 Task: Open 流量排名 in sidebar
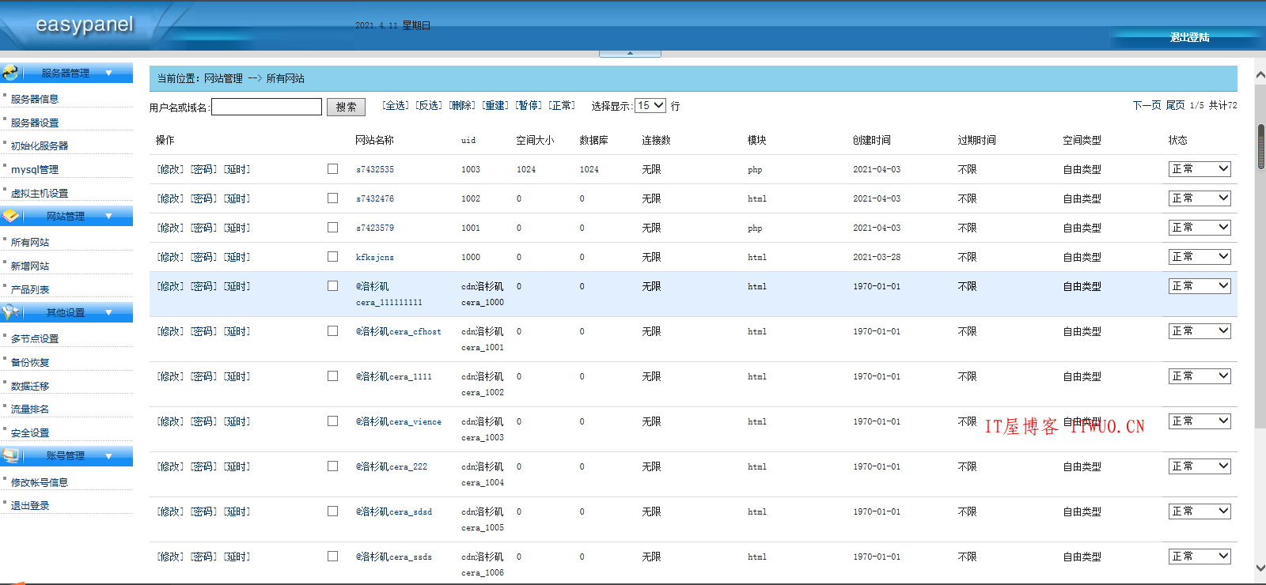pyautogui.click(x=30, y=409)
